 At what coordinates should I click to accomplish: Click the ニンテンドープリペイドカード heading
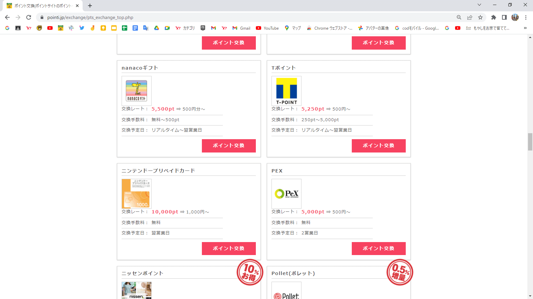coord(158,171)
